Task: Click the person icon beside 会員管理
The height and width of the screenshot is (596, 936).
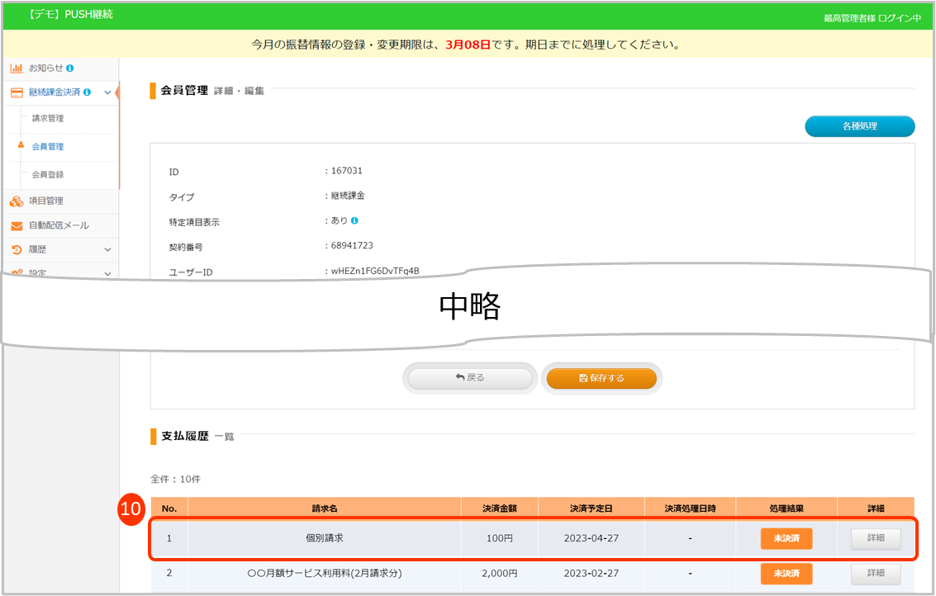Action: coord(21,146)
